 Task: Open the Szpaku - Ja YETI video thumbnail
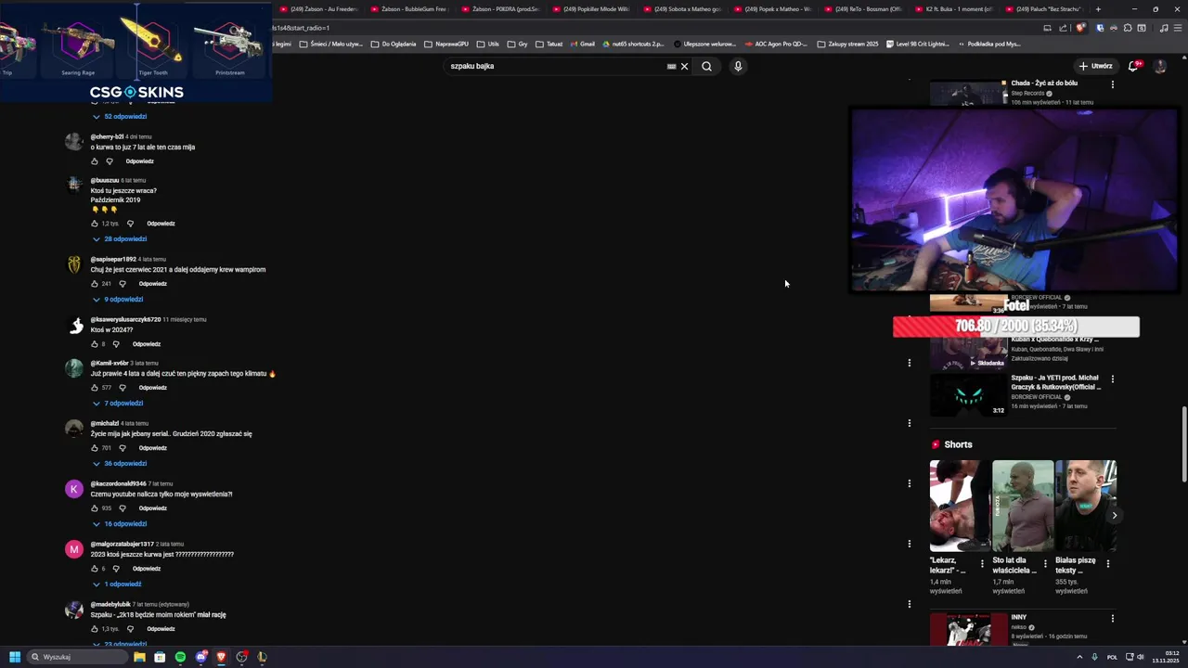tap(968, 395)
